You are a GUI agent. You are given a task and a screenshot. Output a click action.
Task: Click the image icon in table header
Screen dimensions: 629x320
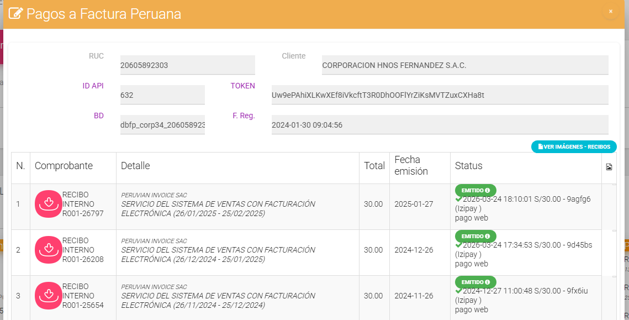[x=609, y=167]
